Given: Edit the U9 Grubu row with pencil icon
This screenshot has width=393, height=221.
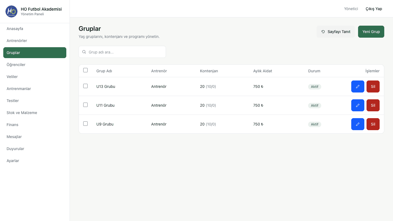Looking at the screenshot, I should tap(358, 124).
